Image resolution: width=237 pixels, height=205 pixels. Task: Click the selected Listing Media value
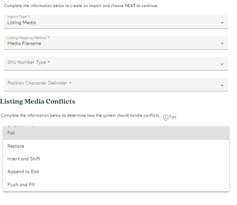[22, 23]
